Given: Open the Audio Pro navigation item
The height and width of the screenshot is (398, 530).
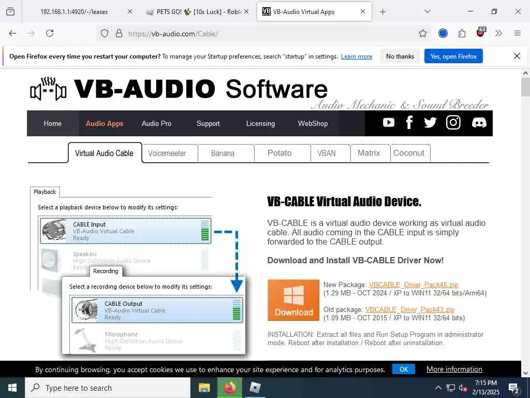Looking at the screenshot, I should point(156,123).
